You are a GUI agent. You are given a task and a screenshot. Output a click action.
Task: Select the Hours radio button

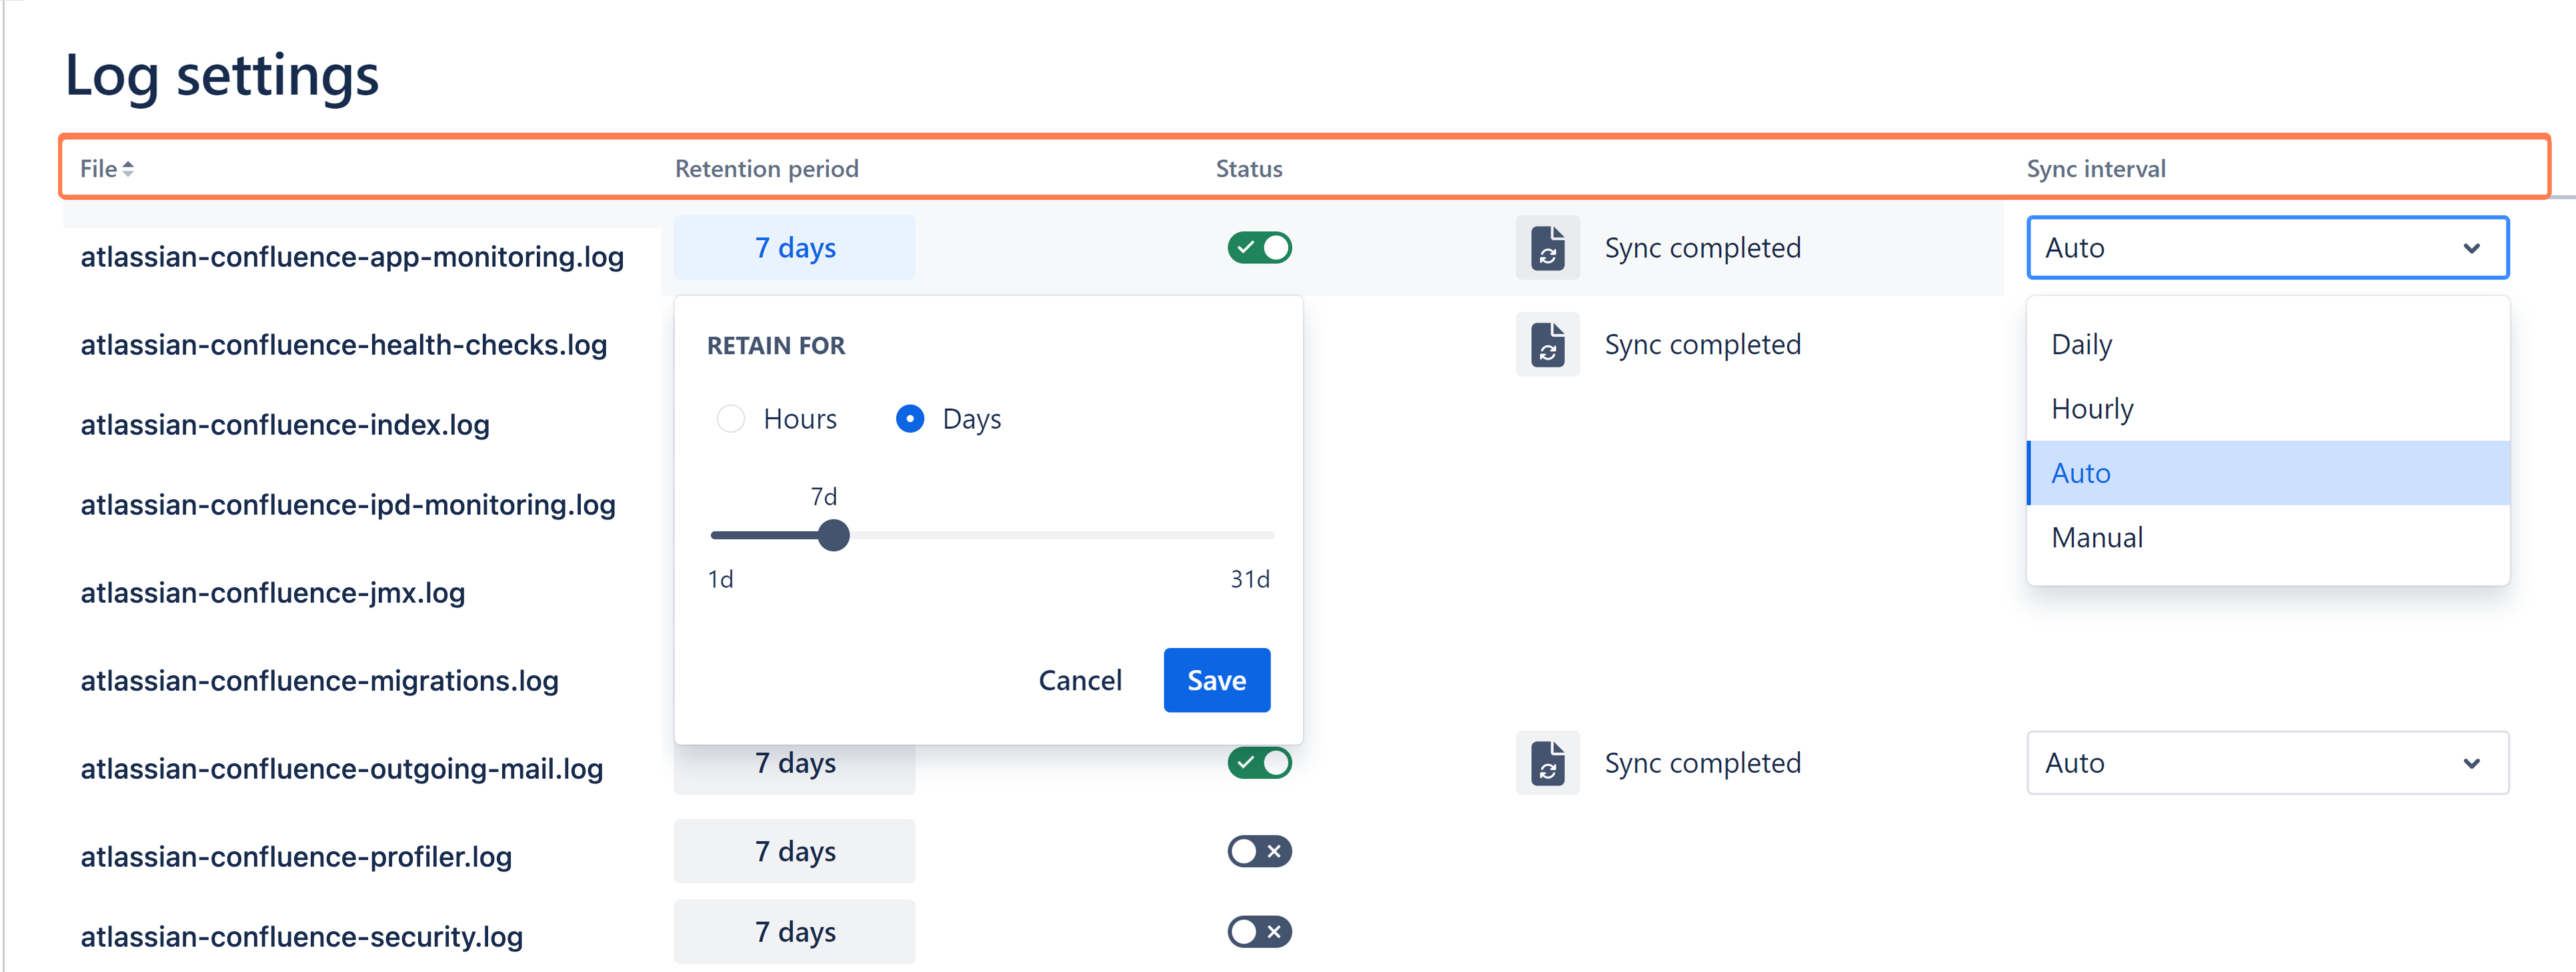click(x=731, y=419)
